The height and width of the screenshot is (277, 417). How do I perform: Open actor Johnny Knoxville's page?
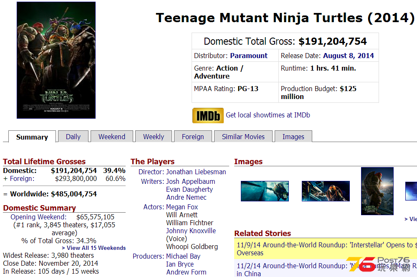click(191, 231)
